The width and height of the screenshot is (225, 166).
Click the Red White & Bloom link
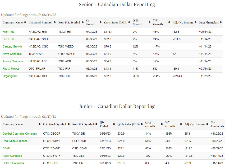click(15, 141)
